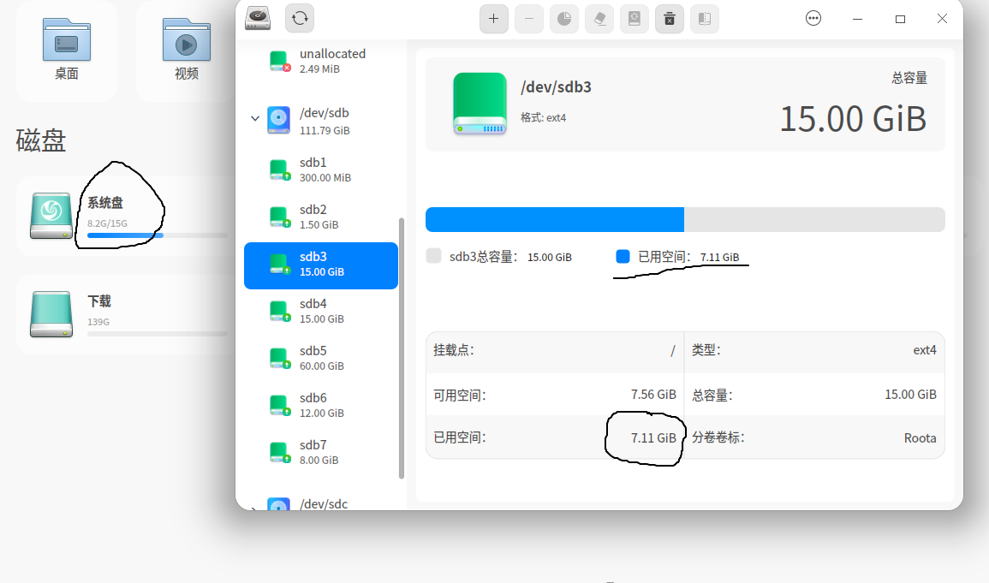Click the minus toolbar button
This screenshot has width=989, height=583.
tap(529, 19)
